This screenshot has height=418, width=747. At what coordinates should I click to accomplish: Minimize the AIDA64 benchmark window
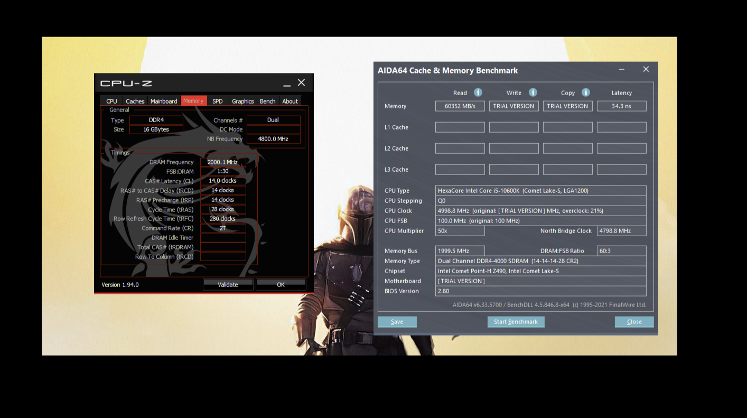pyautogui.click(x=622, y=70)
